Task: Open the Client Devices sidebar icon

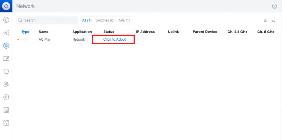Action: tap(6, 58)
